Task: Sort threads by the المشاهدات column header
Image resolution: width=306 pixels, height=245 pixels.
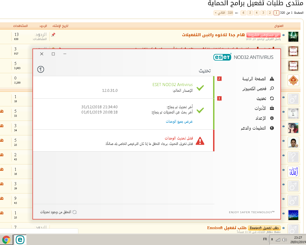Action: [x=21, y=26]
